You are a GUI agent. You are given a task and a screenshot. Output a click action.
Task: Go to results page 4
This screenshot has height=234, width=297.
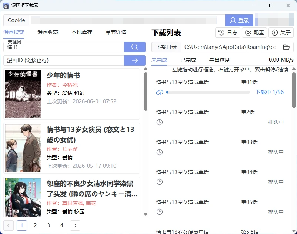(x=62, y=225)
